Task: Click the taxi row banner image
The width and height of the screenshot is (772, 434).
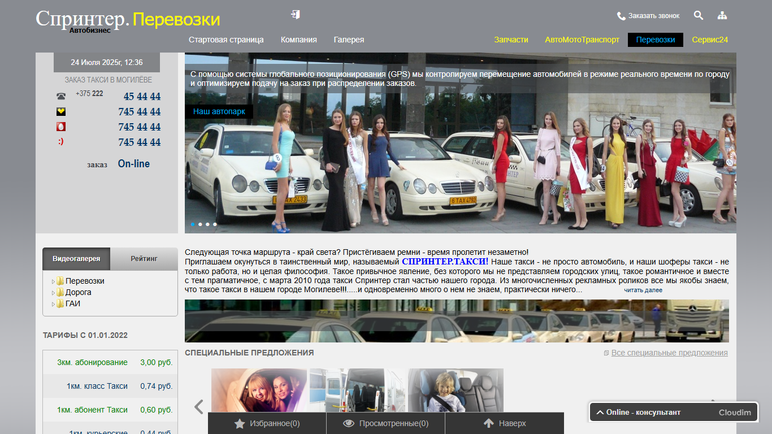Action: click(457, 321)
